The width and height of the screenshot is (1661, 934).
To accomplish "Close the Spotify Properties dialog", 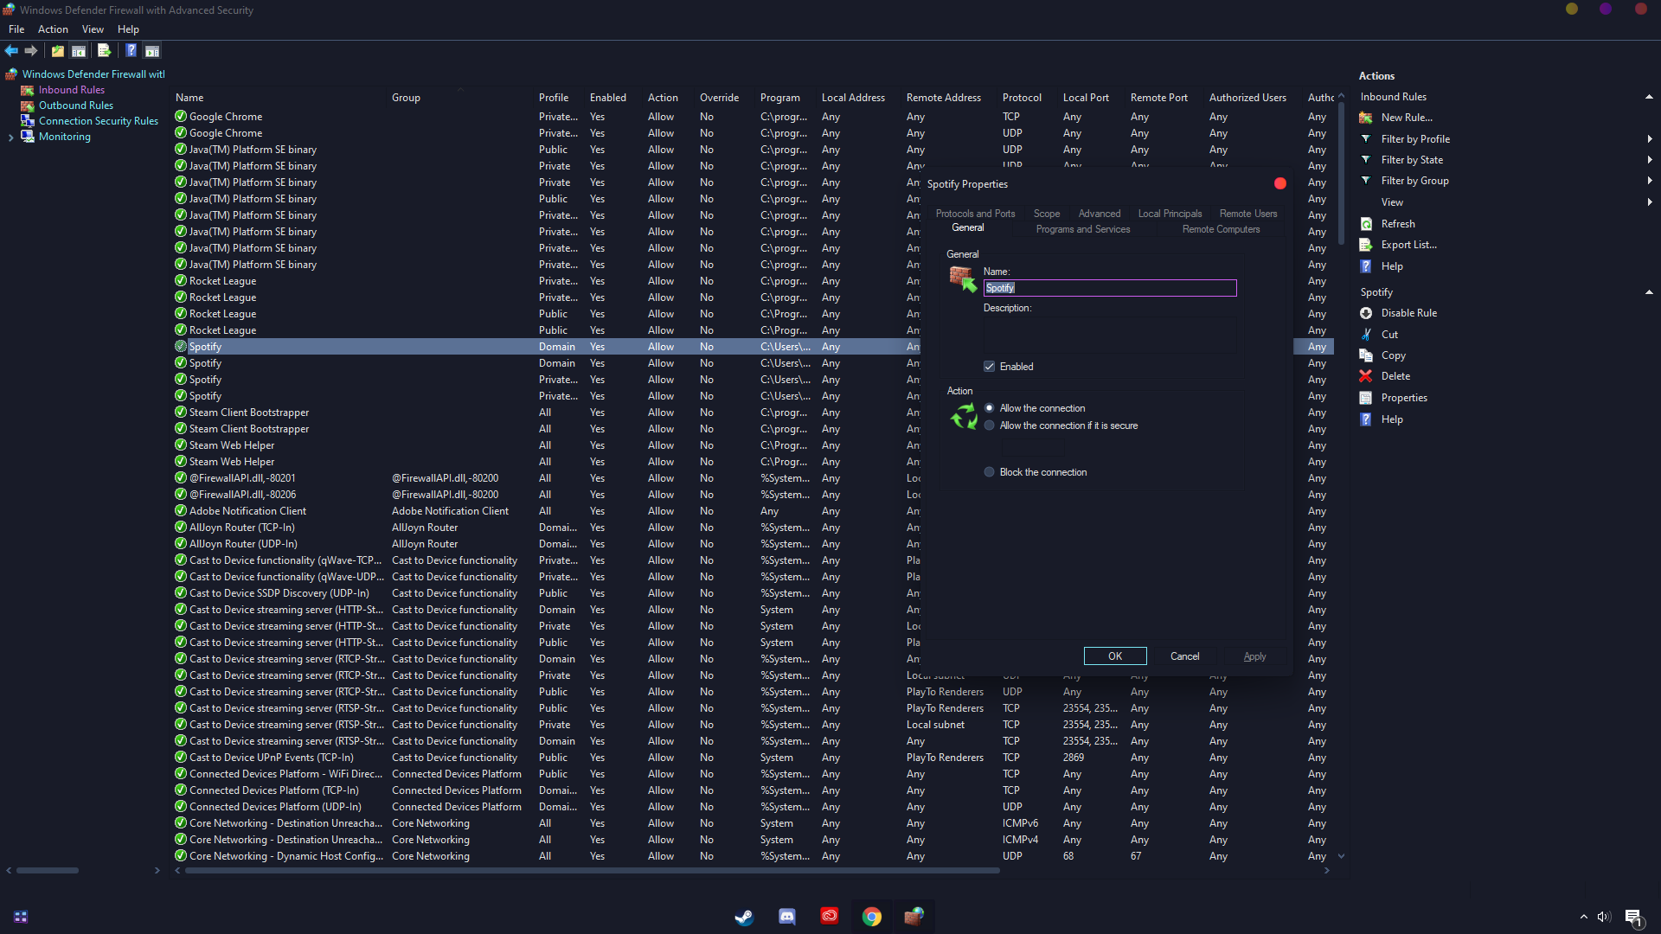I will click(1280, 183).
